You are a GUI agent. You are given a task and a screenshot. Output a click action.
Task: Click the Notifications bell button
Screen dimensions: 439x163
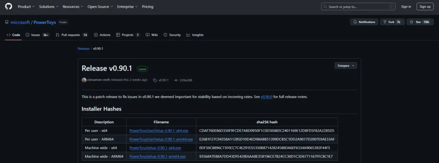coord(364,22)
